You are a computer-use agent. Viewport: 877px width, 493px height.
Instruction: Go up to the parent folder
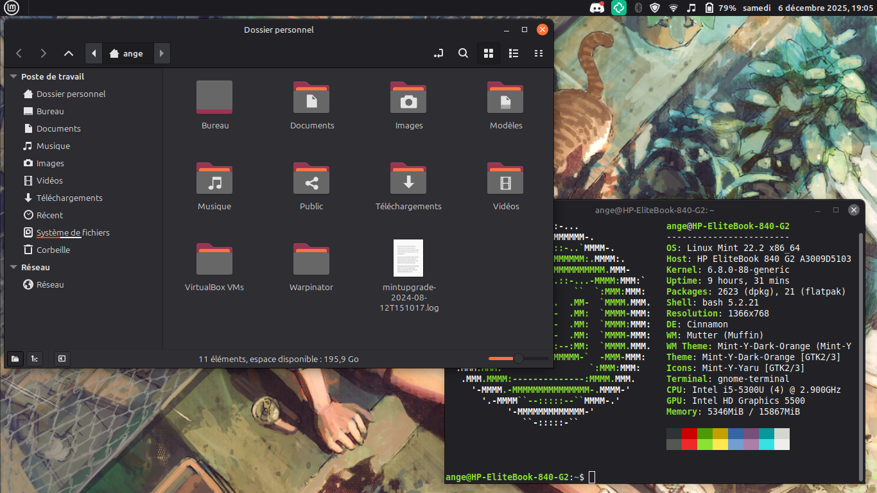tap(69, 53)
